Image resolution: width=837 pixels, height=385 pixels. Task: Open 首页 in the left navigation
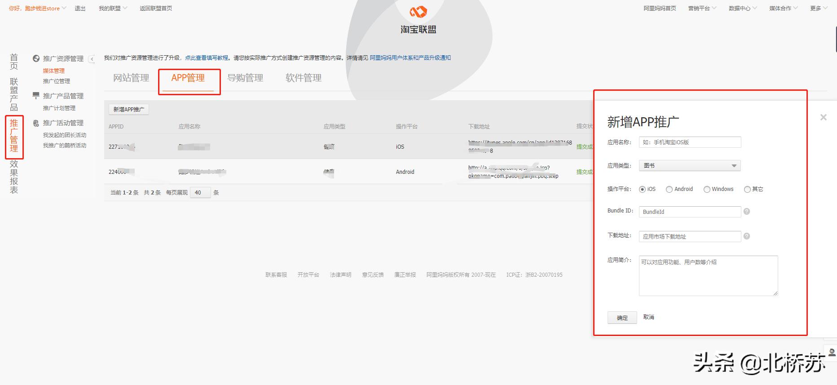[x=14, y=62]
